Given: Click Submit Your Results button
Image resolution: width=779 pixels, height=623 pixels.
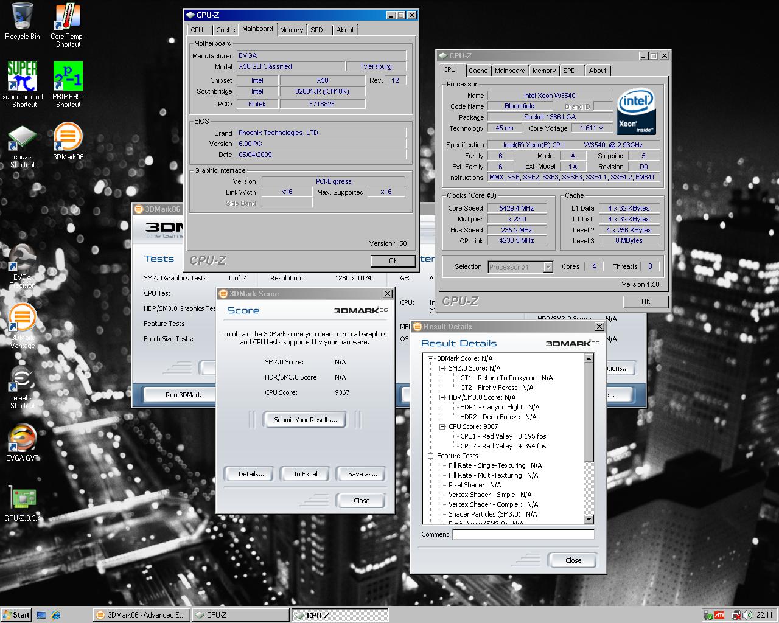Looking at the screenshot, I should 306,420.
